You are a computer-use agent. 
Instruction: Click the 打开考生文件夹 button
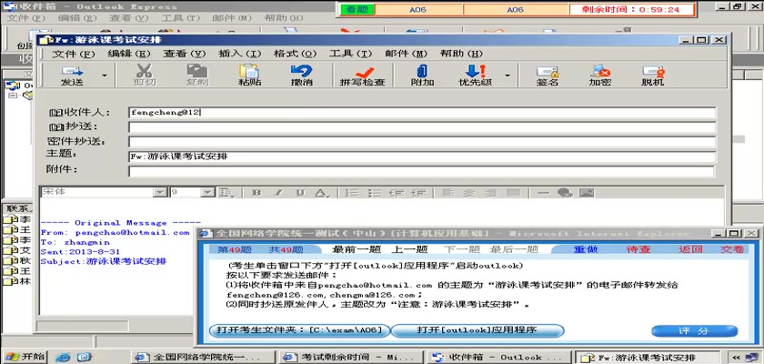click(299, 330)
